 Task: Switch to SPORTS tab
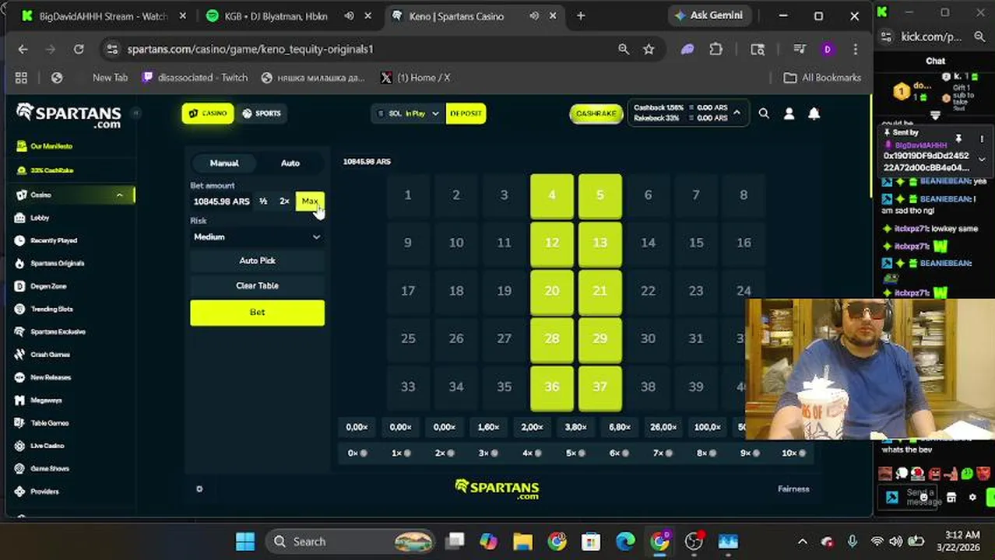click(261, 114)
